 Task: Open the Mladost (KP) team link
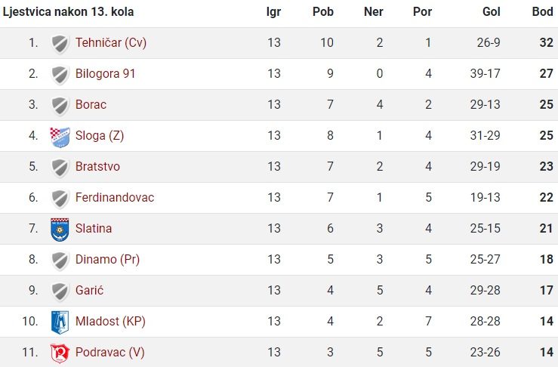110,322
